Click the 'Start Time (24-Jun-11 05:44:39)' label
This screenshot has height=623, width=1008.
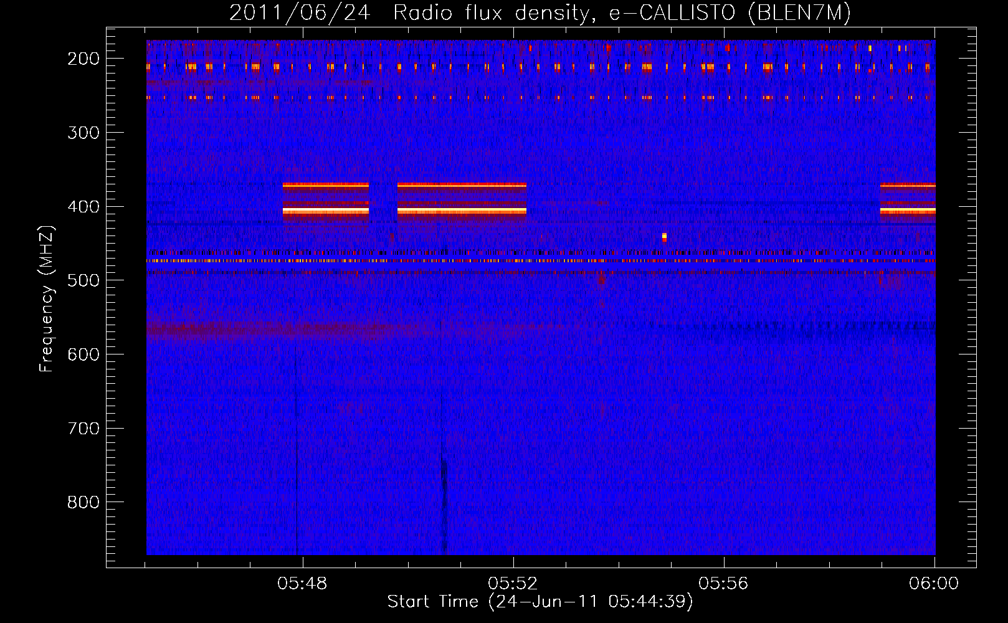click(x=540, y=602)
